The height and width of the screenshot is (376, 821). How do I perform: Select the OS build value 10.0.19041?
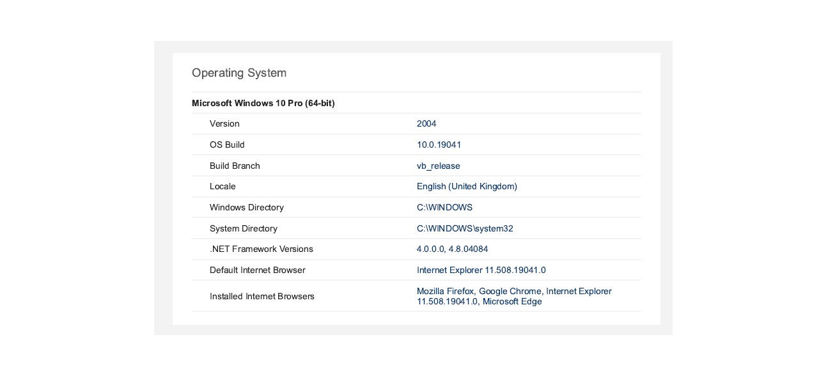(x=439, y=145)
